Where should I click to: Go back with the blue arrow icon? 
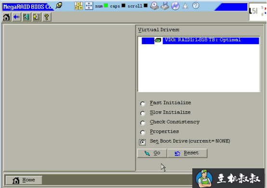pyautogui.click(x=16, y=17)
